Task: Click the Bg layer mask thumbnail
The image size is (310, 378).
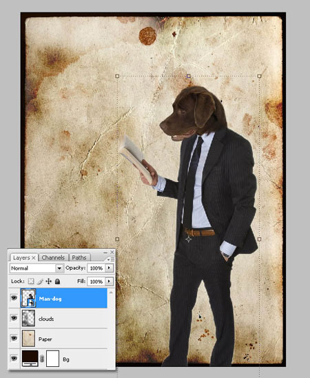Action: [x=53, y=359]
